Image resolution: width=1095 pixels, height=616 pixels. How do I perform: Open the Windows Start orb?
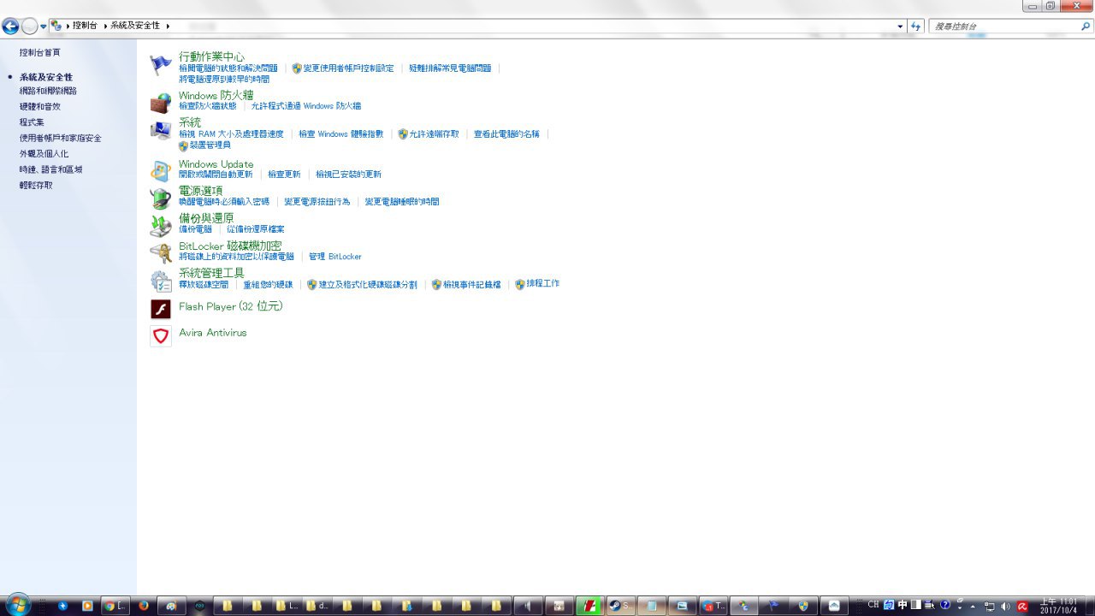17,605
